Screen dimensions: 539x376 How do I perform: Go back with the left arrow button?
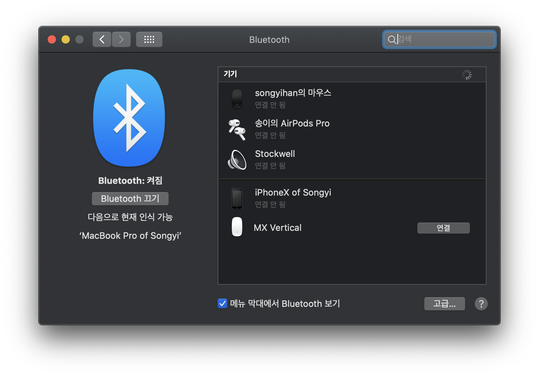pos(102,39)
